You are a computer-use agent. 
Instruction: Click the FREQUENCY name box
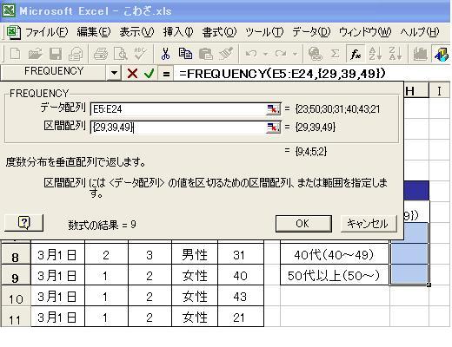pos(54,71)
